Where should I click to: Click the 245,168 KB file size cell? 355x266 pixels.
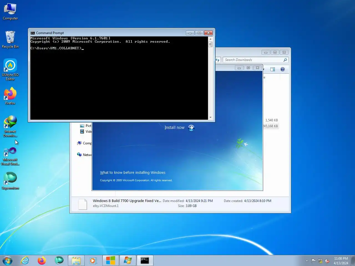pos(270,126)
